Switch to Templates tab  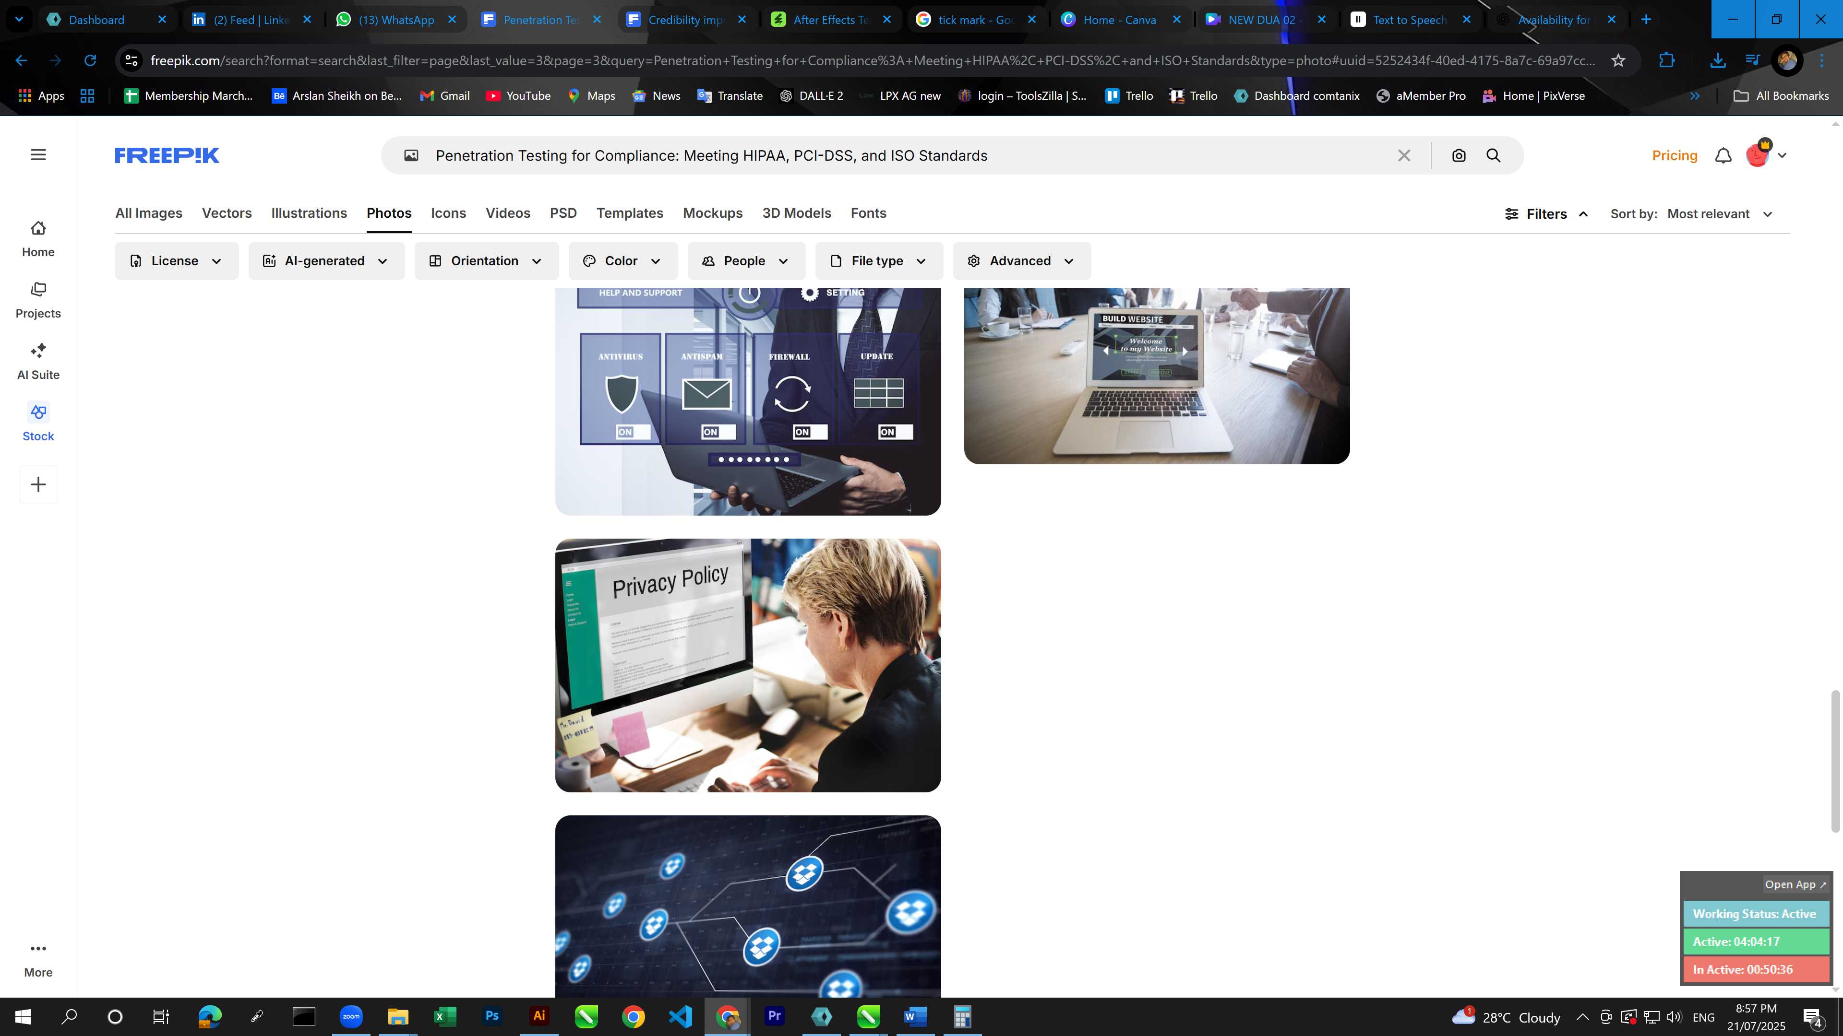click(x=630, y=213)
